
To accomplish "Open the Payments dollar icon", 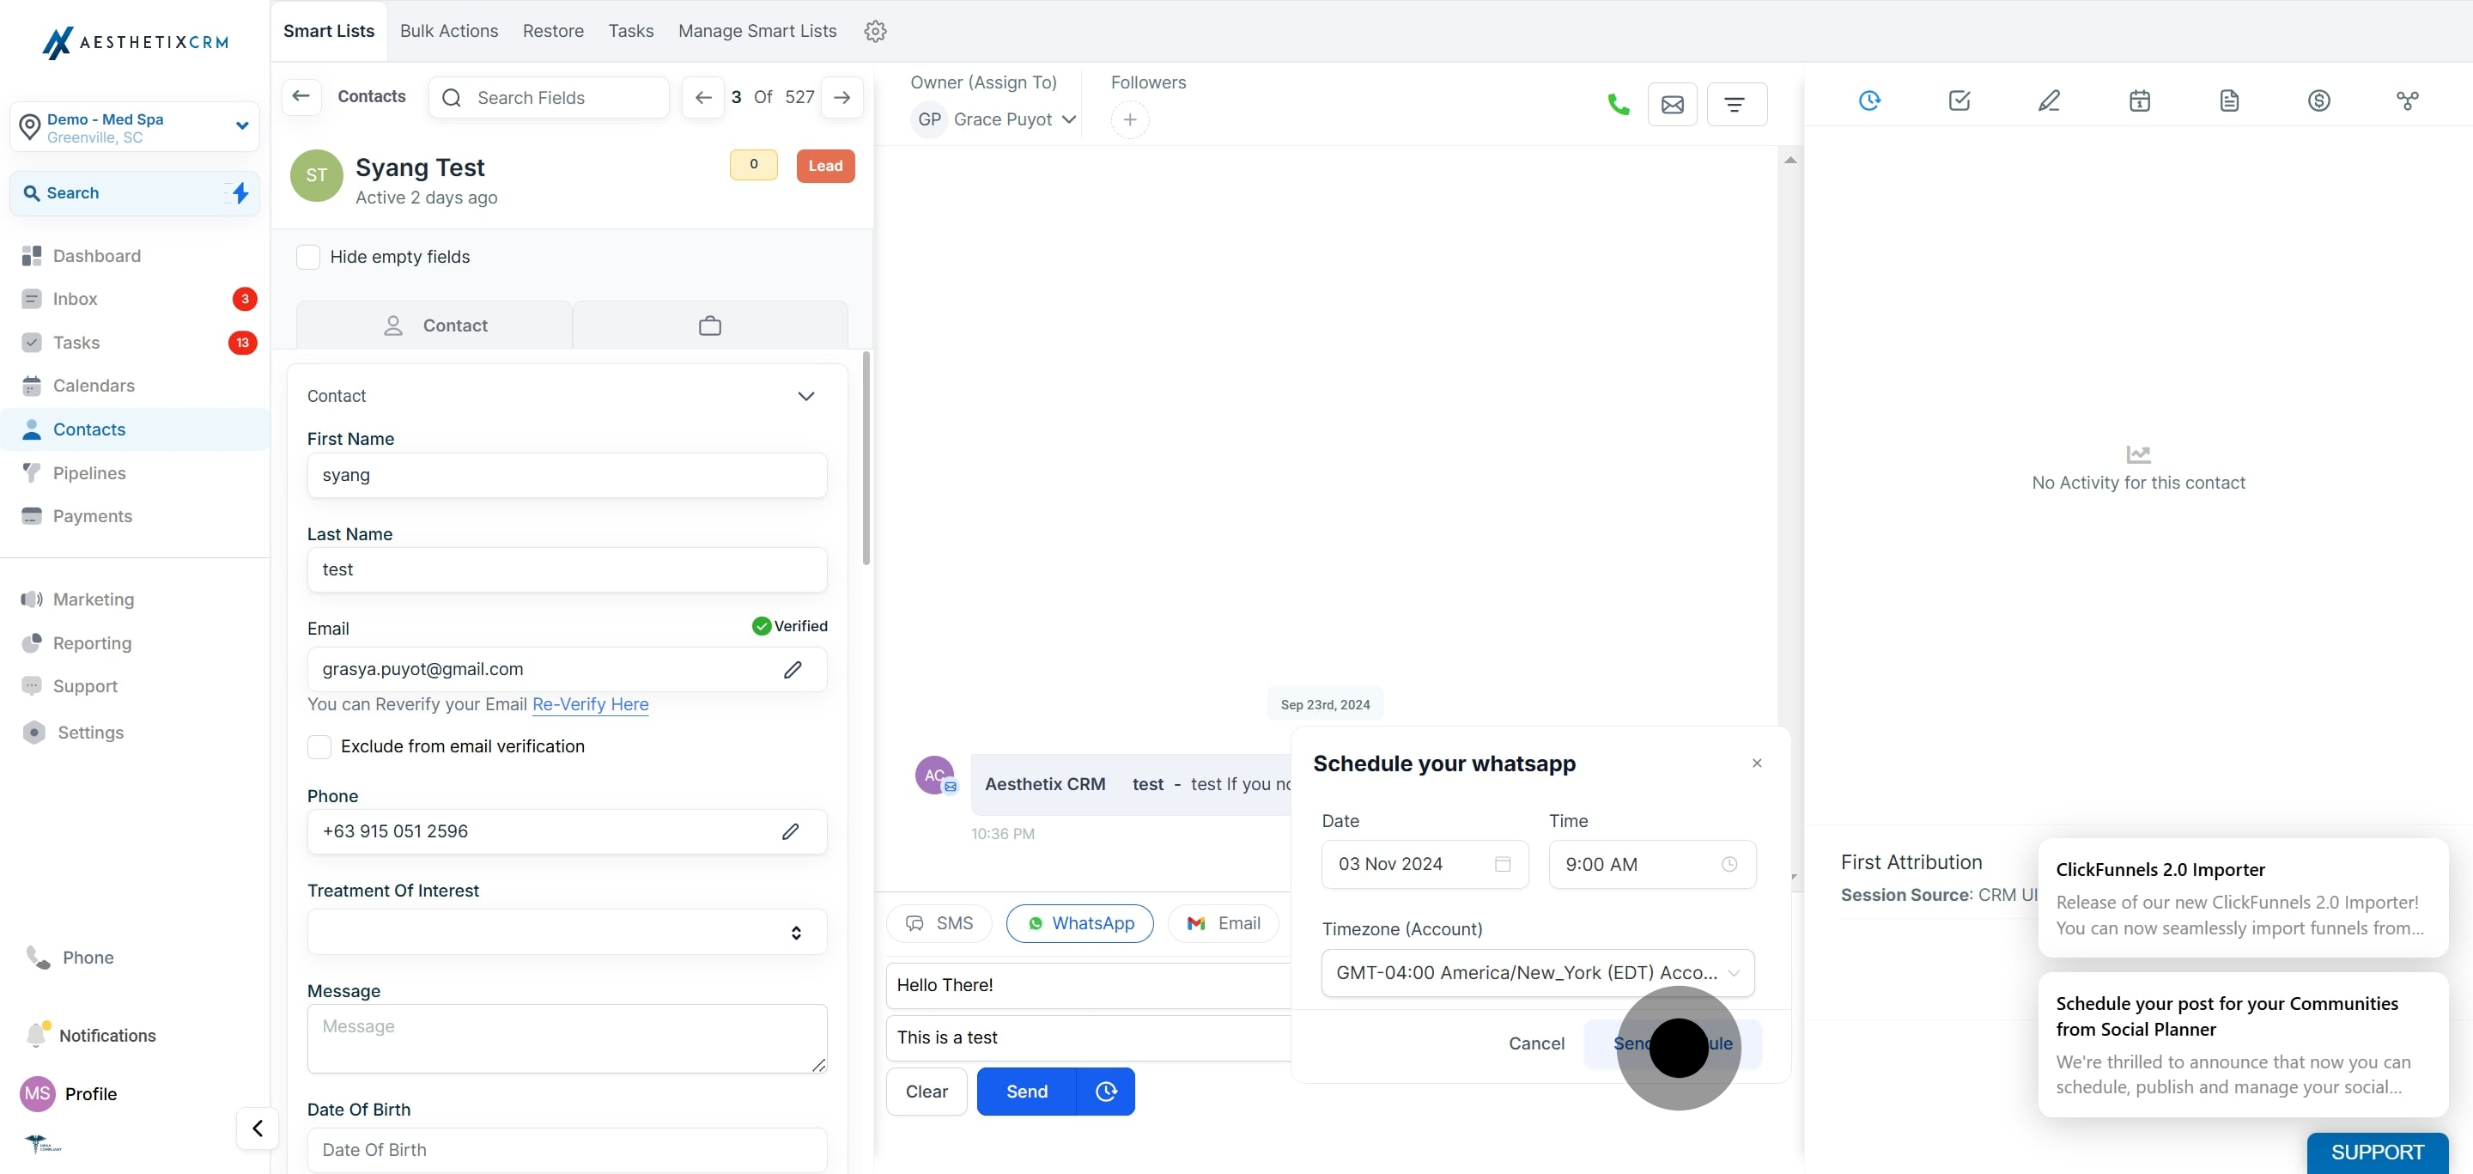I will tap(2318, 100).
